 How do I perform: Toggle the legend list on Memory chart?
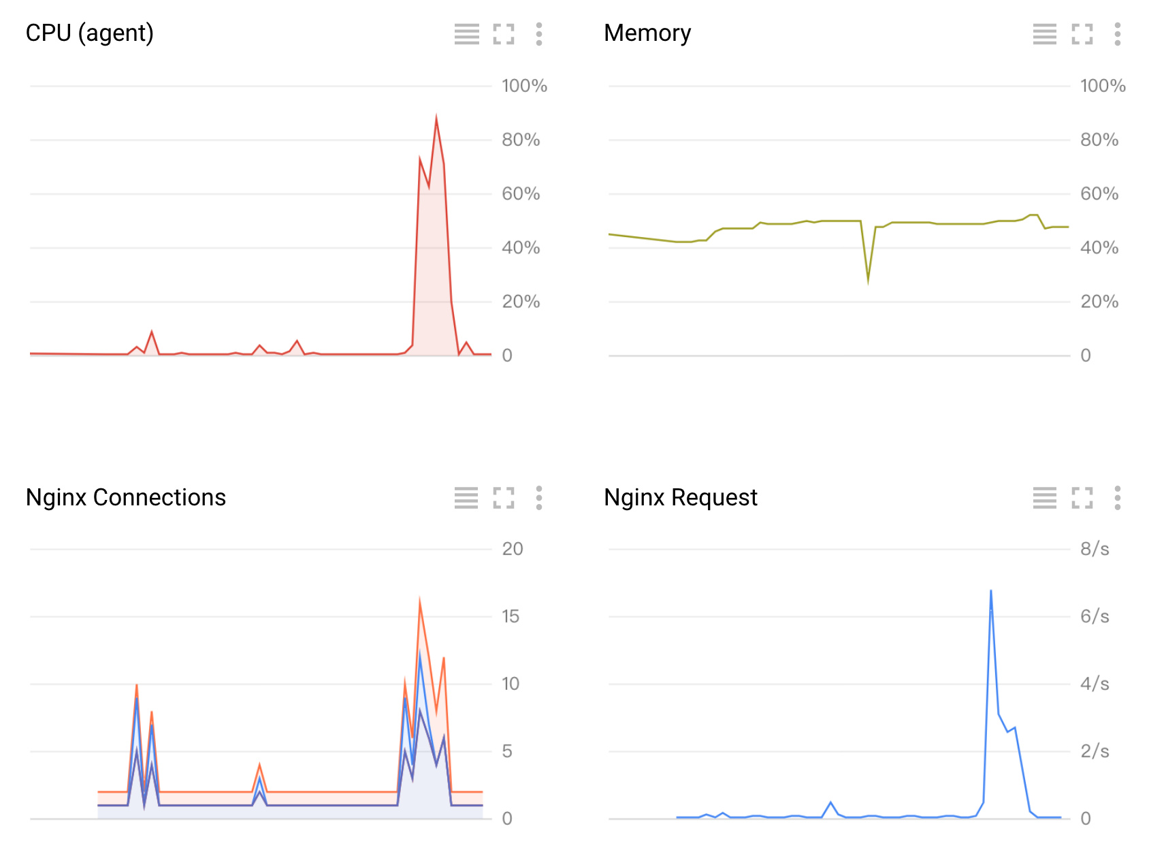[x=1045, y=33]
